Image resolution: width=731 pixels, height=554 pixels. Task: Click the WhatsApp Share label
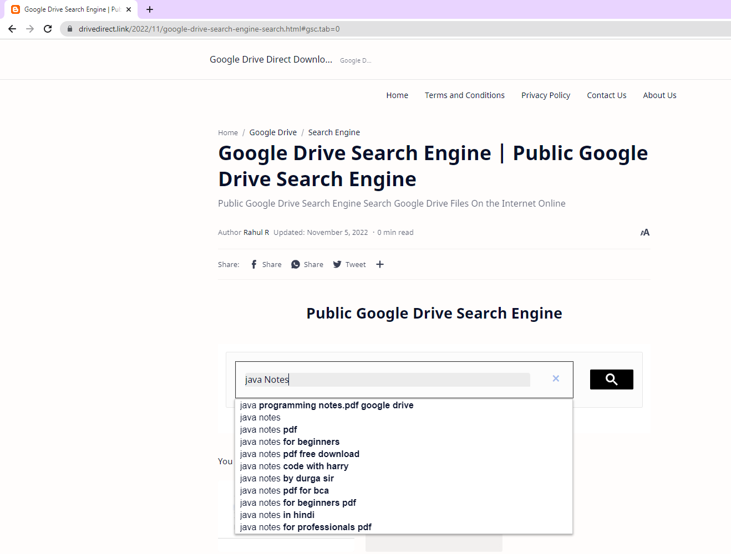pos(313,264)
